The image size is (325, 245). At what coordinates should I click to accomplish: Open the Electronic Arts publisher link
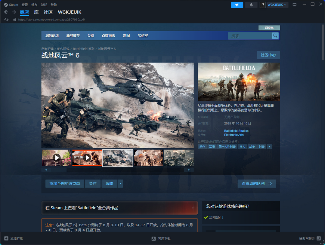click(x=234, y=135)
